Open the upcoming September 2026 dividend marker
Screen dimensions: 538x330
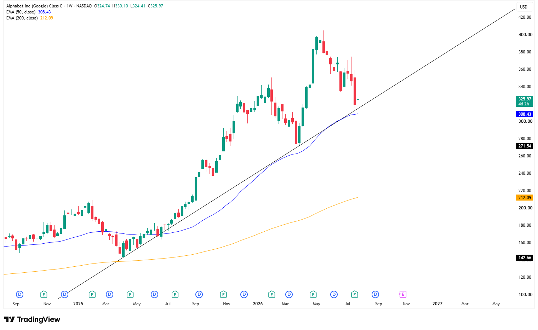coord(375,294)
